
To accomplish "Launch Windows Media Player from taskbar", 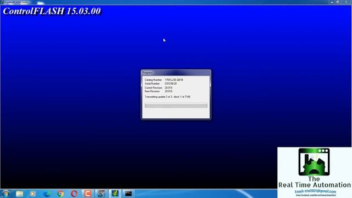I will pos(33,194).
